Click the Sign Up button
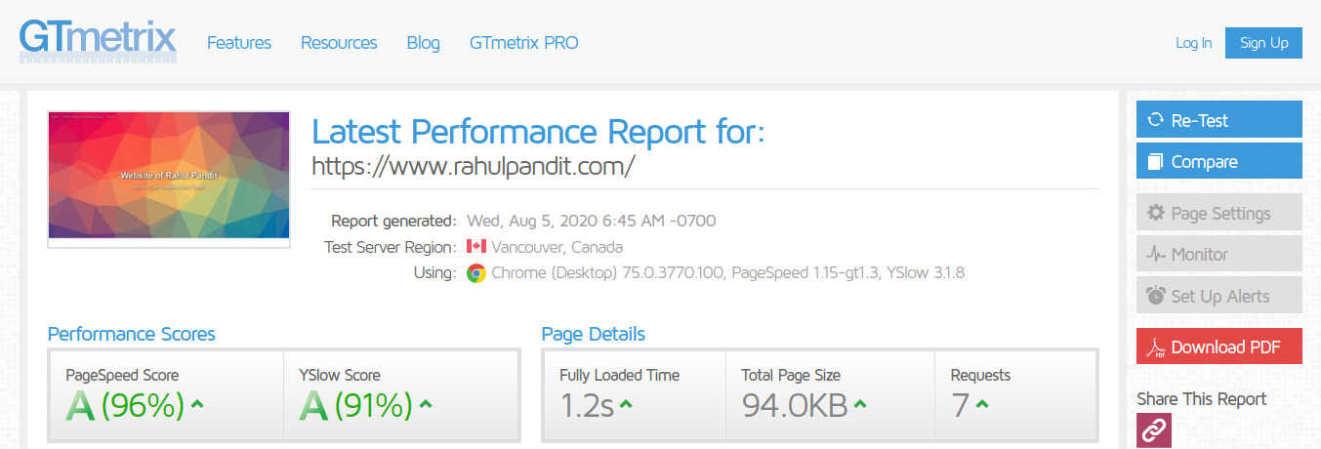The image size is (1321, 449). [1263, 43]
